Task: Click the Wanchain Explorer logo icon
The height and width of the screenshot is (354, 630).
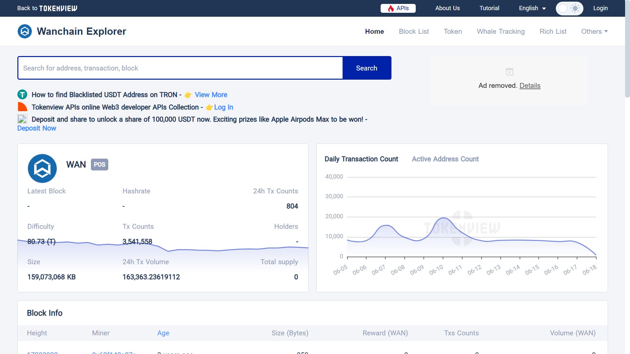Action: [x=25, y=31]
